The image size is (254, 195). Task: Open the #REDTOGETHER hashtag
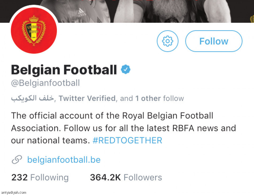coord(127,140)
